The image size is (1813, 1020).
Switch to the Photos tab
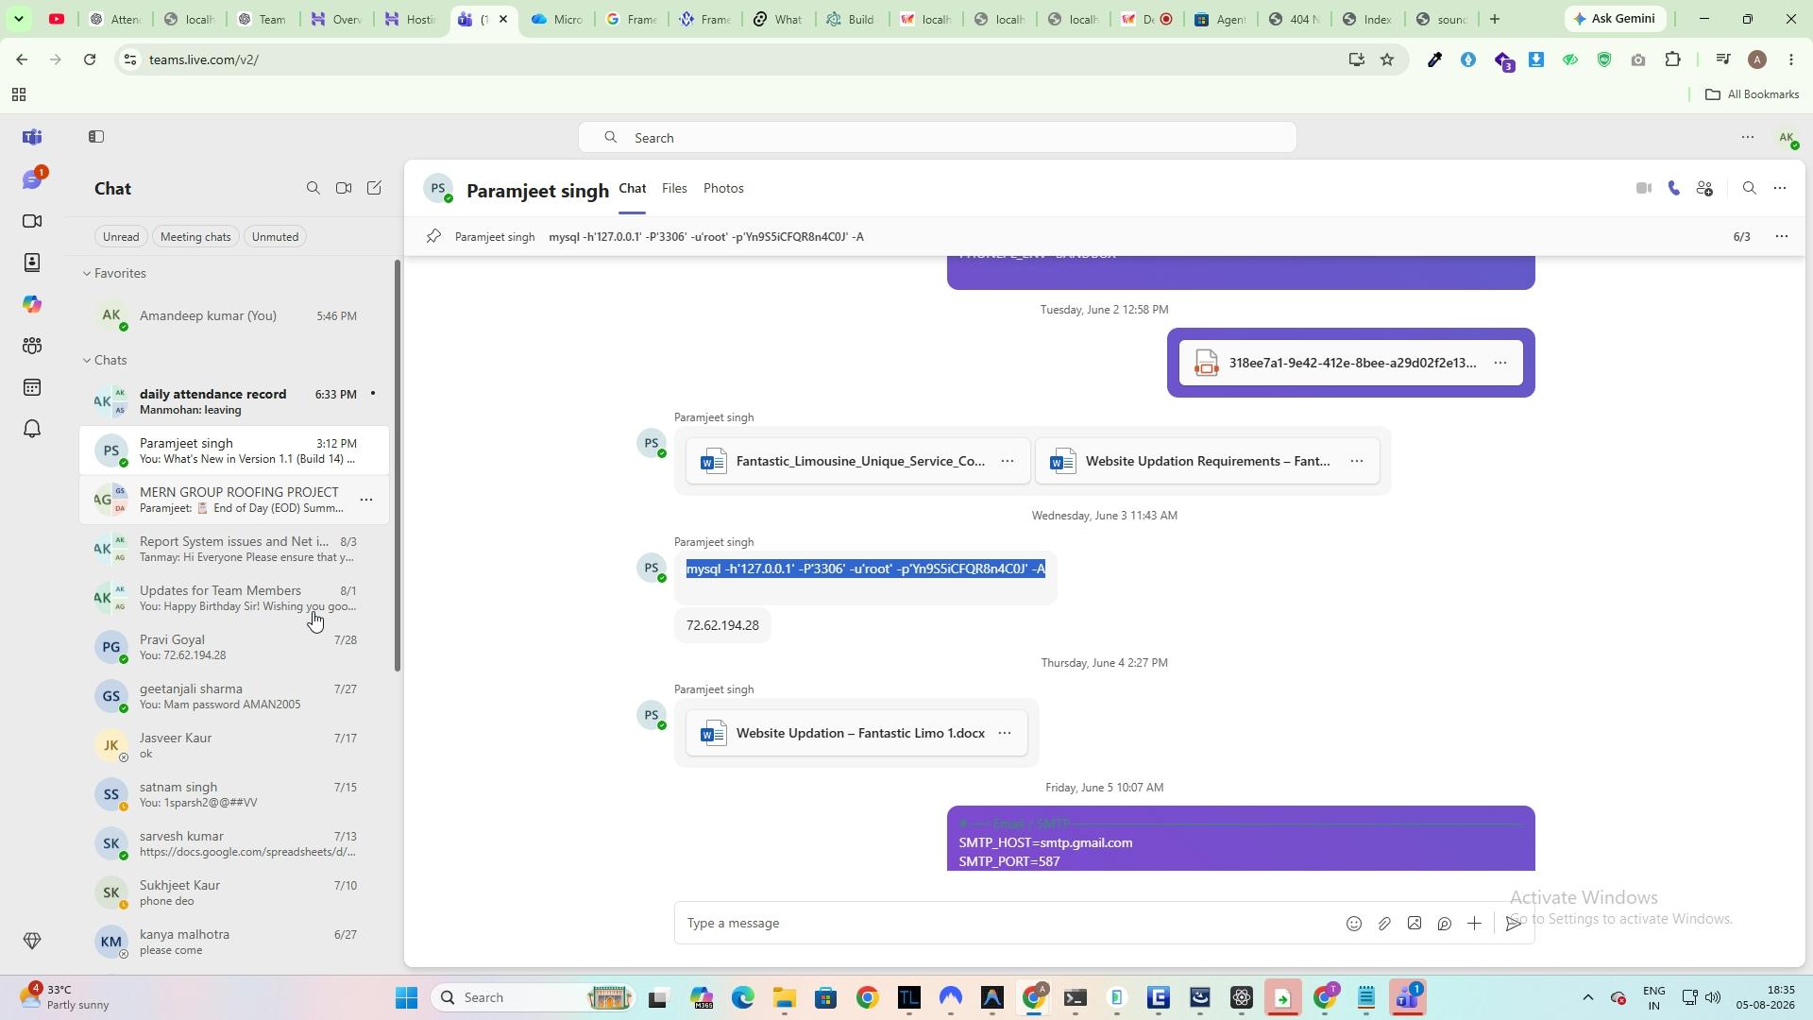tap(723, 189)
